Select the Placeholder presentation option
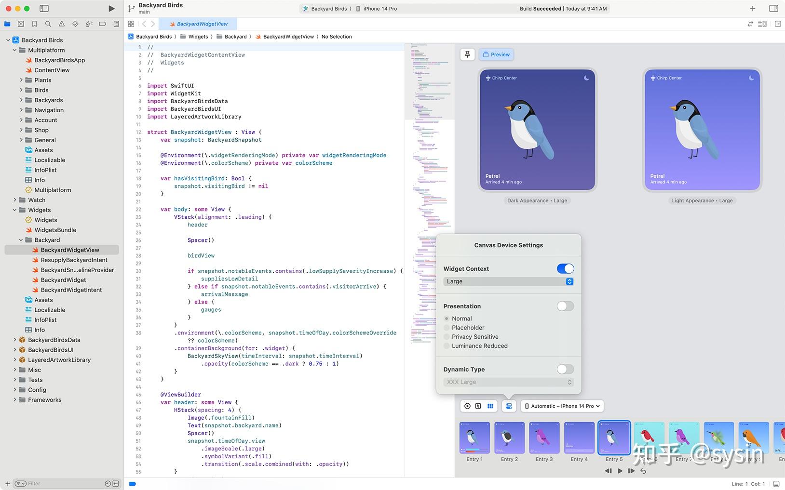The width and height of the screenshot is (785, 490). 447,328
